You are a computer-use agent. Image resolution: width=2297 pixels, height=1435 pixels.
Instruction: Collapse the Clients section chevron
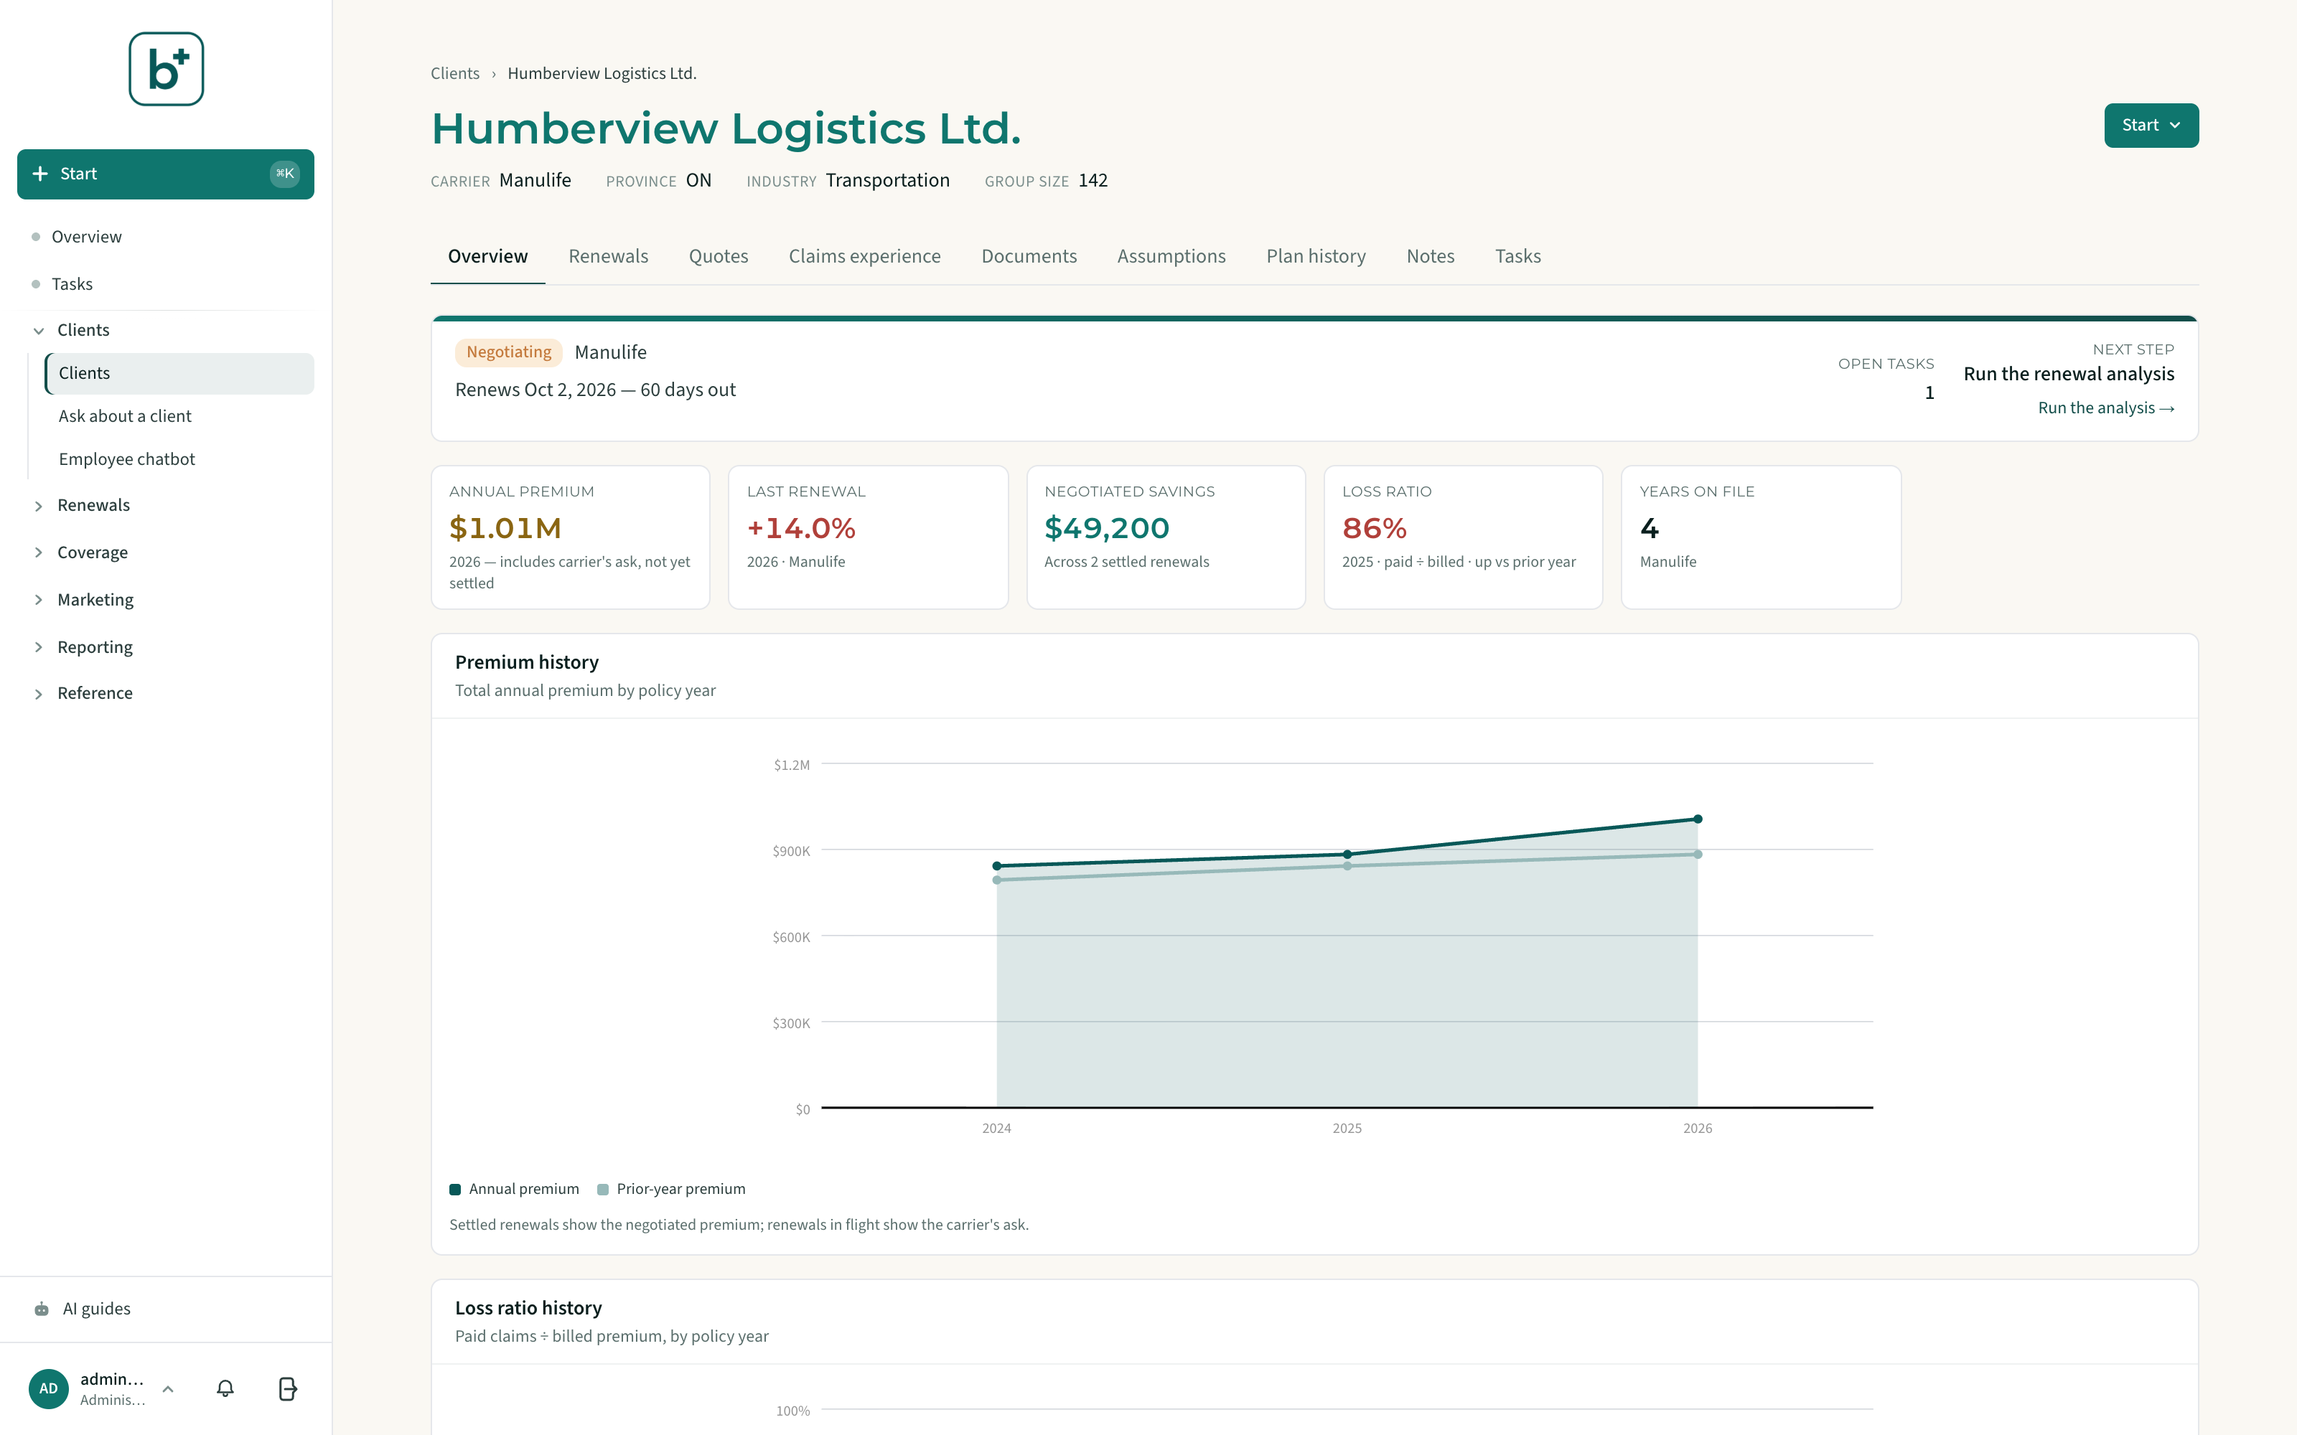pos(39,330)
